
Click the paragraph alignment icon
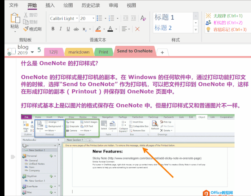point(124,29)
